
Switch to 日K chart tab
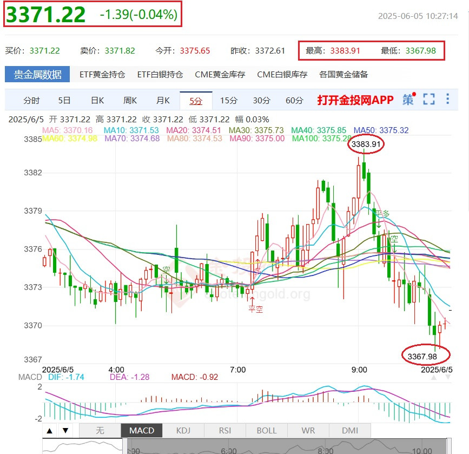tap(97, 101)
